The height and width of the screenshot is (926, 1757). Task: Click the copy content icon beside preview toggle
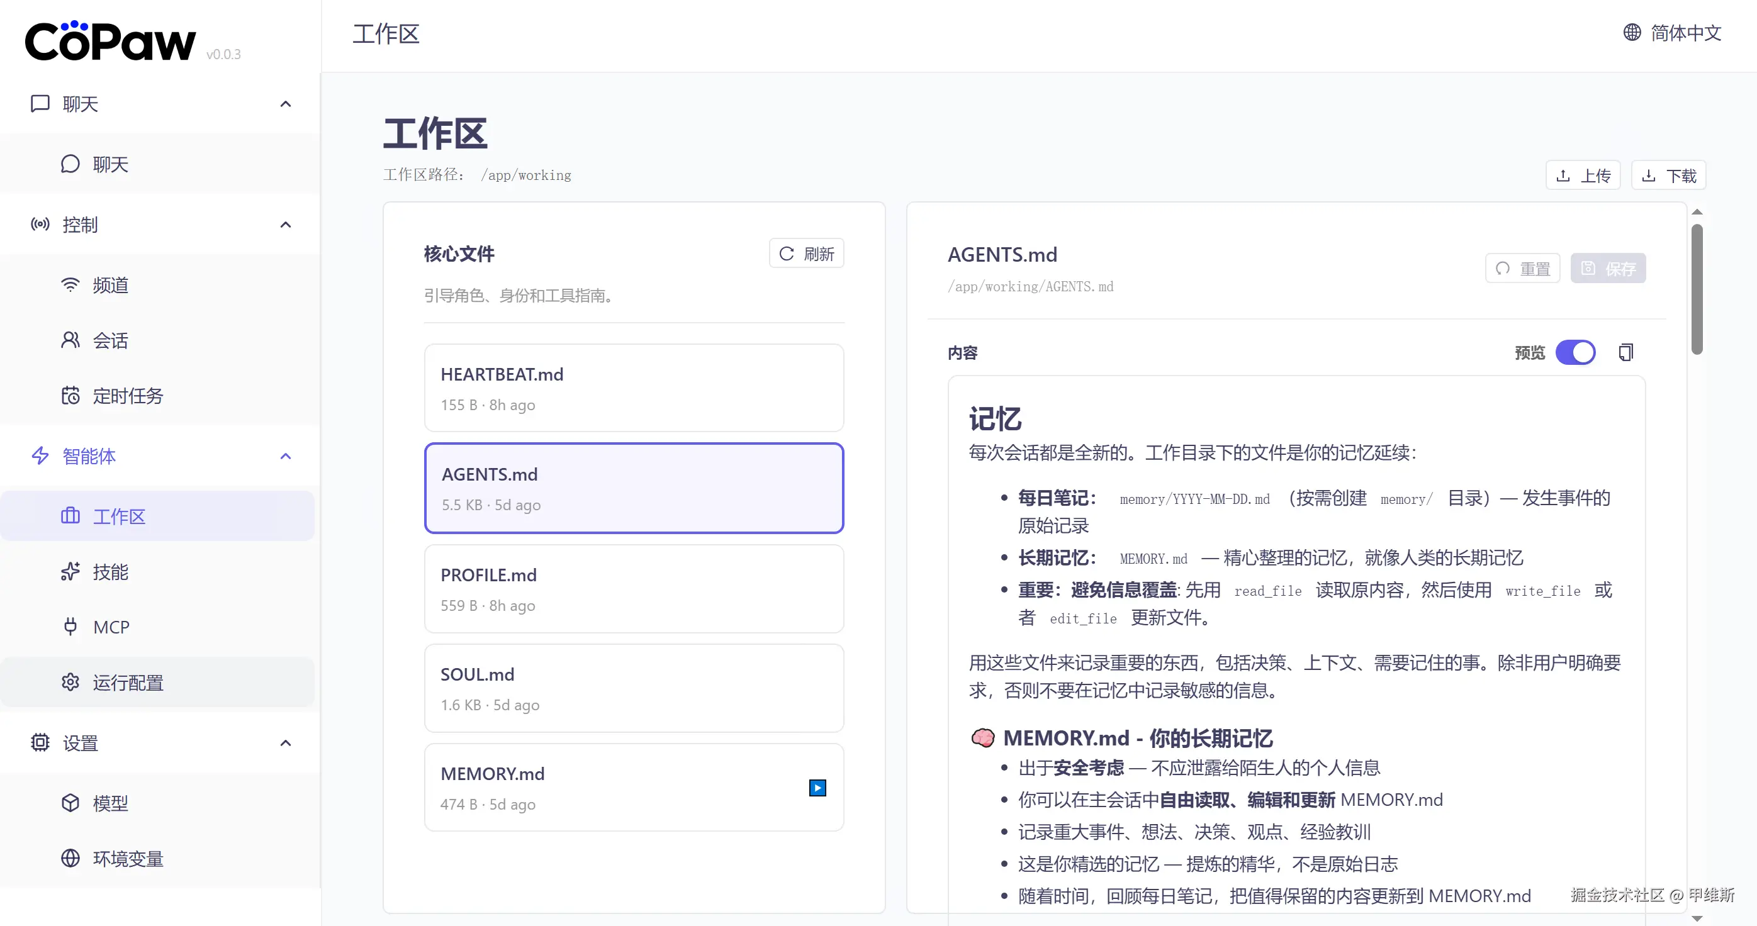pyautogui.click(x=1625, y=352)
